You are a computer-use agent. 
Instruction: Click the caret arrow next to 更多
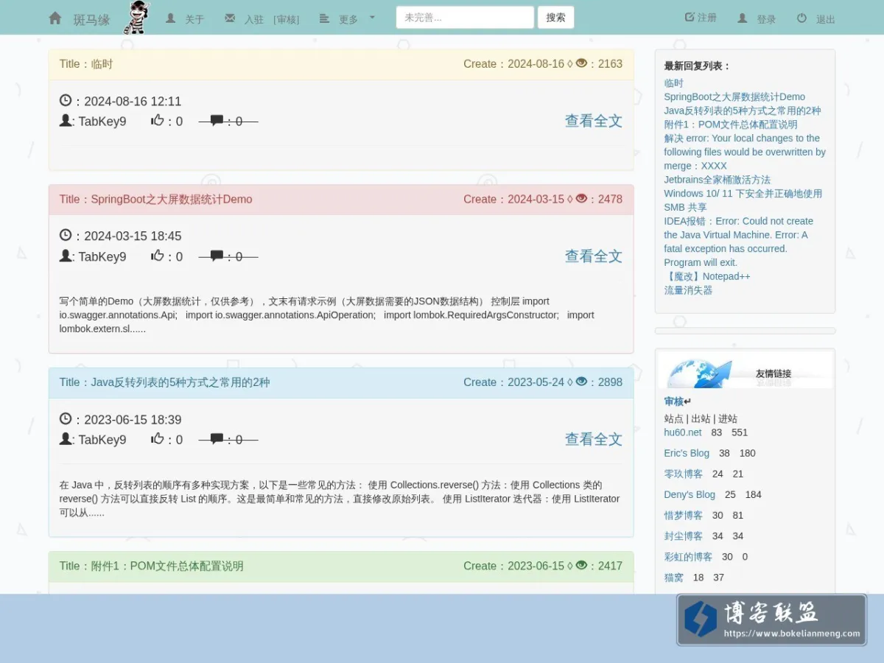(x=372, y=17)
